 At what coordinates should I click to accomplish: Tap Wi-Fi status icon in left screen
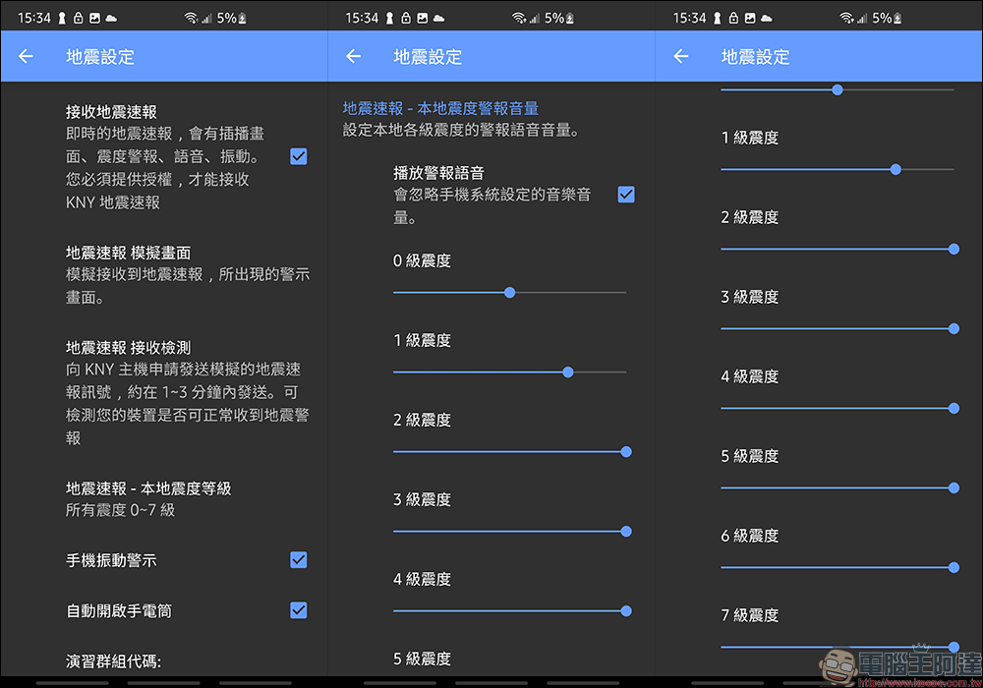point(191,18)
